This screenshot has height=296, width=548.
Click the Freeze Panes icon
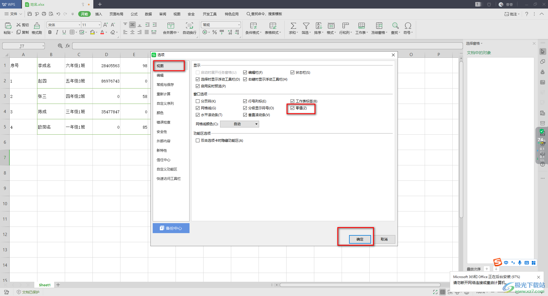(x=379, y=26)
